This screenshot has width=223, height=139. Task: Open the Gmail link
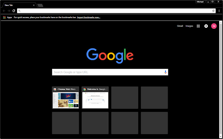pos(180,26)
